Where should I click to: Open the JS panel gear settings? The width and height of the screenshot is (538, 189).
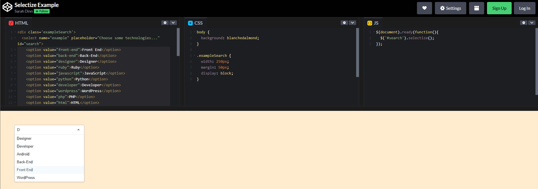(523, 23)
